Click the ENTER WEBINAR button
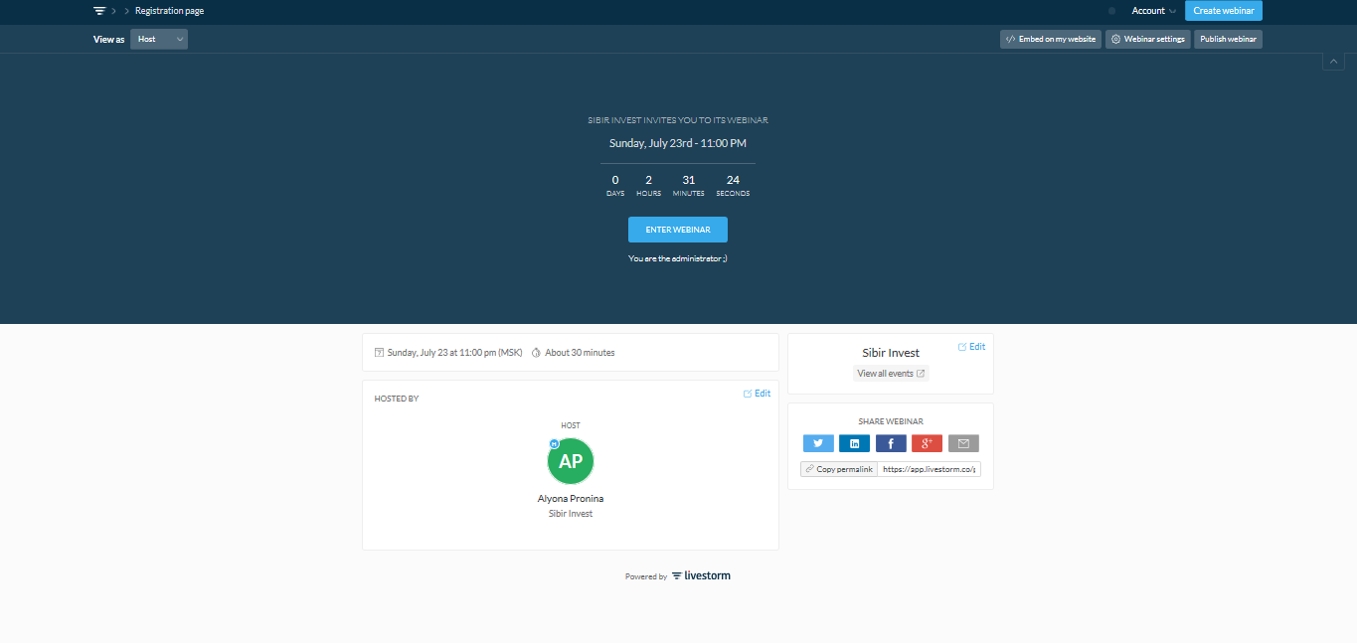 tap(678, 230)
